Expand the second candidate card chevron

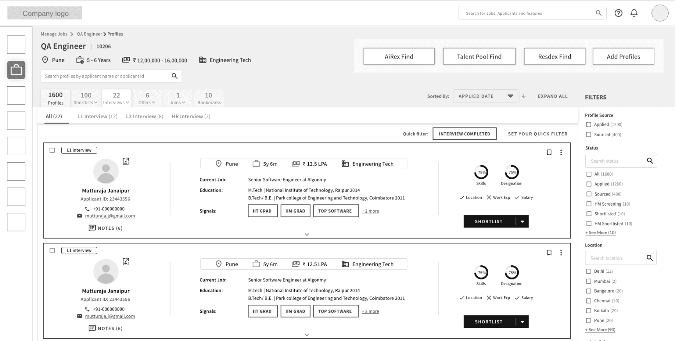click(307, 335)
